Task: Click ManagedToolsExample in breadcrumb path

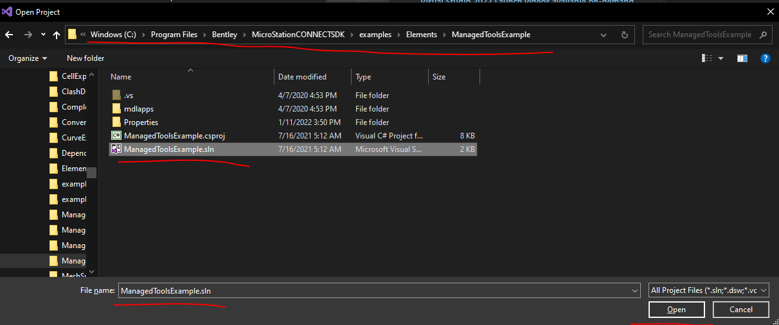Action: [x=491, y=35]
